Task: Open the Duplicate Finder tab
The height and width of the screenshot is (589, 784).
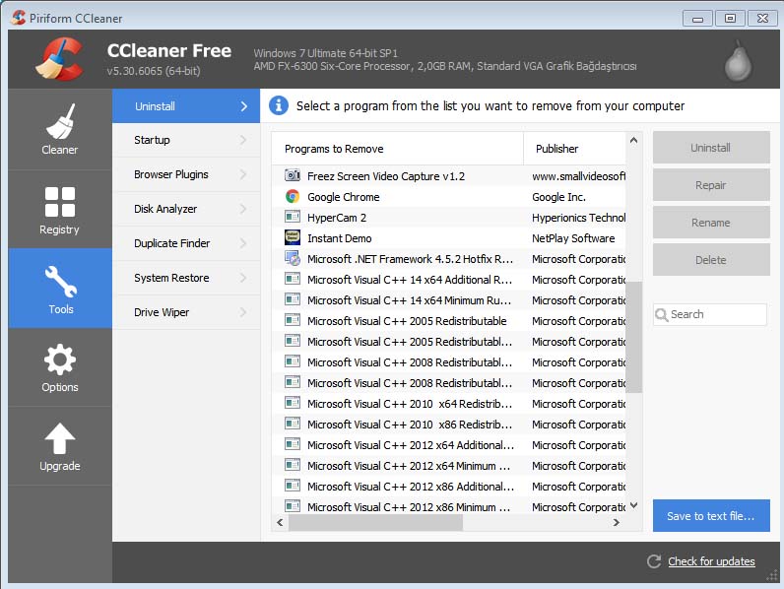Action: (x=186, y=243)
